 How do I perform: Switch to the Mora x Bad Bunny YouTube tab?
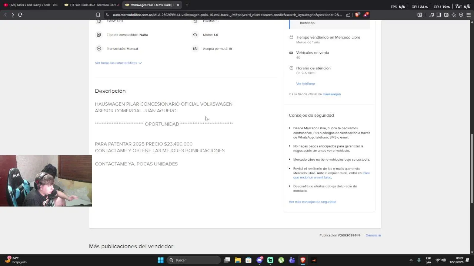31,5
